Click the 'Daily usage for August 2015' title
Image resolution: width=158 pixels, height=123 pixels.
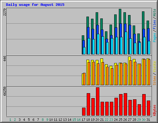click(x=35, y=5)
